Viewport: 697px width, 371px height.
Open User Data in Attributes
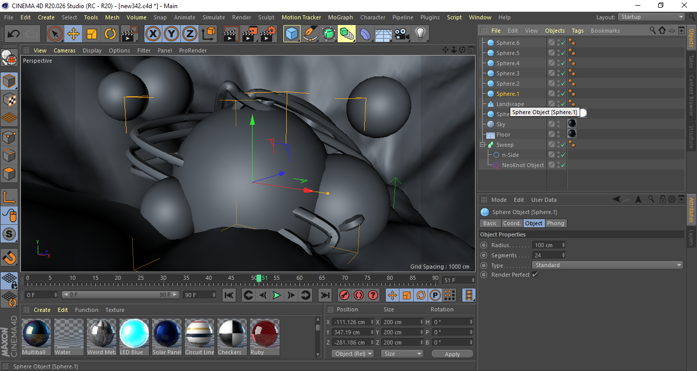click(x=544, y=200)
